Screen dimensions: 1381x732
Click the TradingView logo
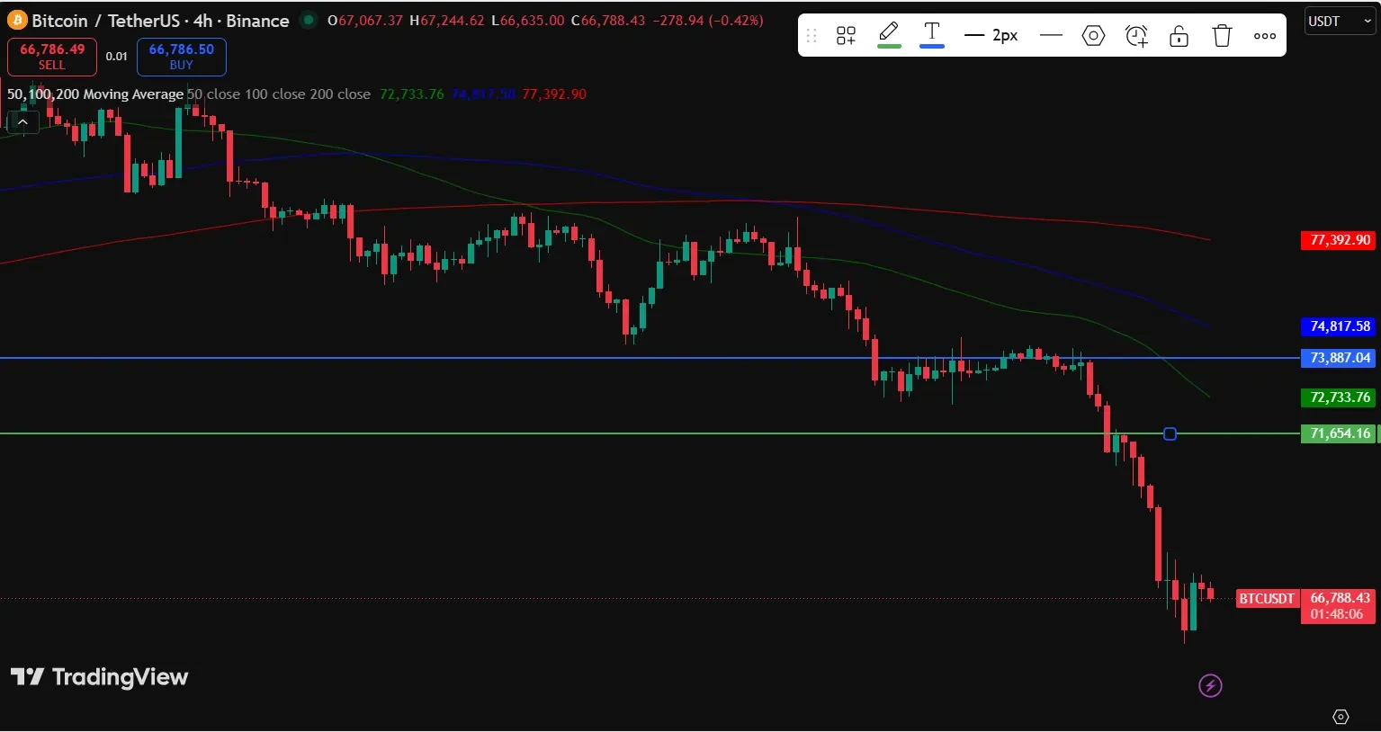tap(99, 677)
